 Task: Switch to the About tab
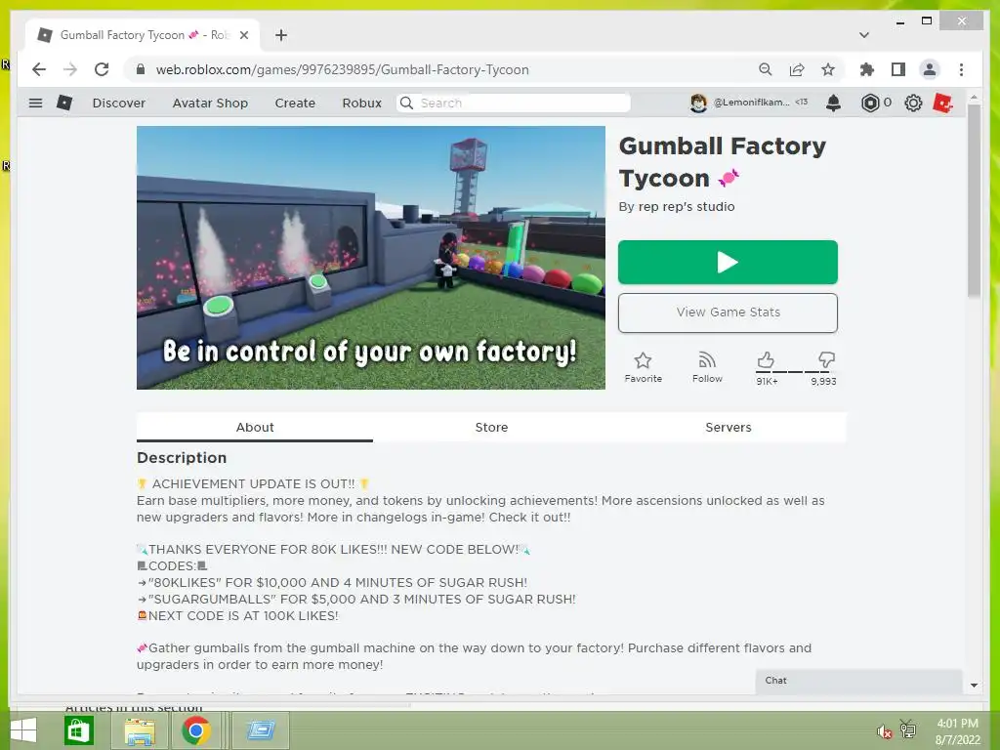click(255, 428)
